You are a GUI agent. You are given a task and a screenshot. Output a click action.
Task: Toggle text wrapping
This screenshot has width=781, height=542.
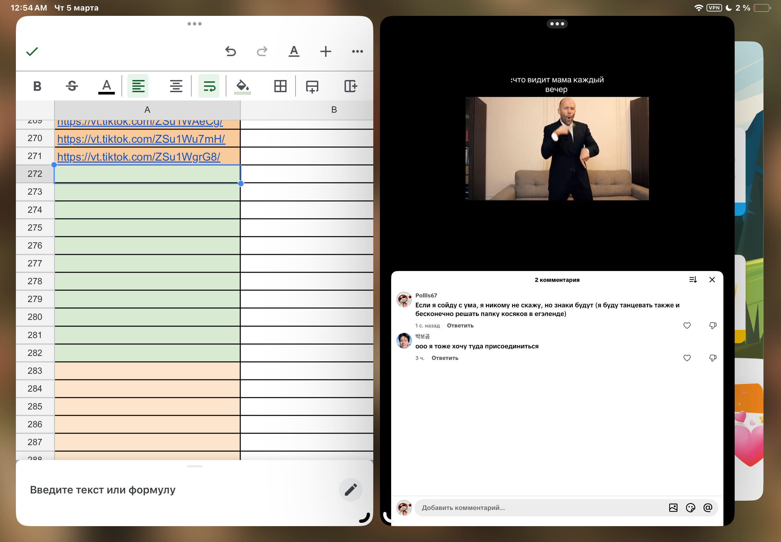click(x=209, y=86)
